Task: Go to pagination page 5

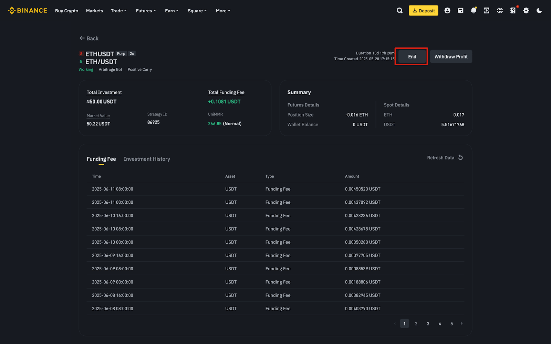Action: tap(451, 323)
